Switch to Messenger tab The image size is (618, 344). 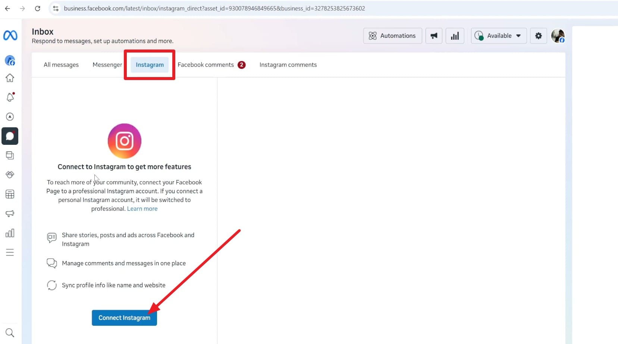click(x=107, y=65)
